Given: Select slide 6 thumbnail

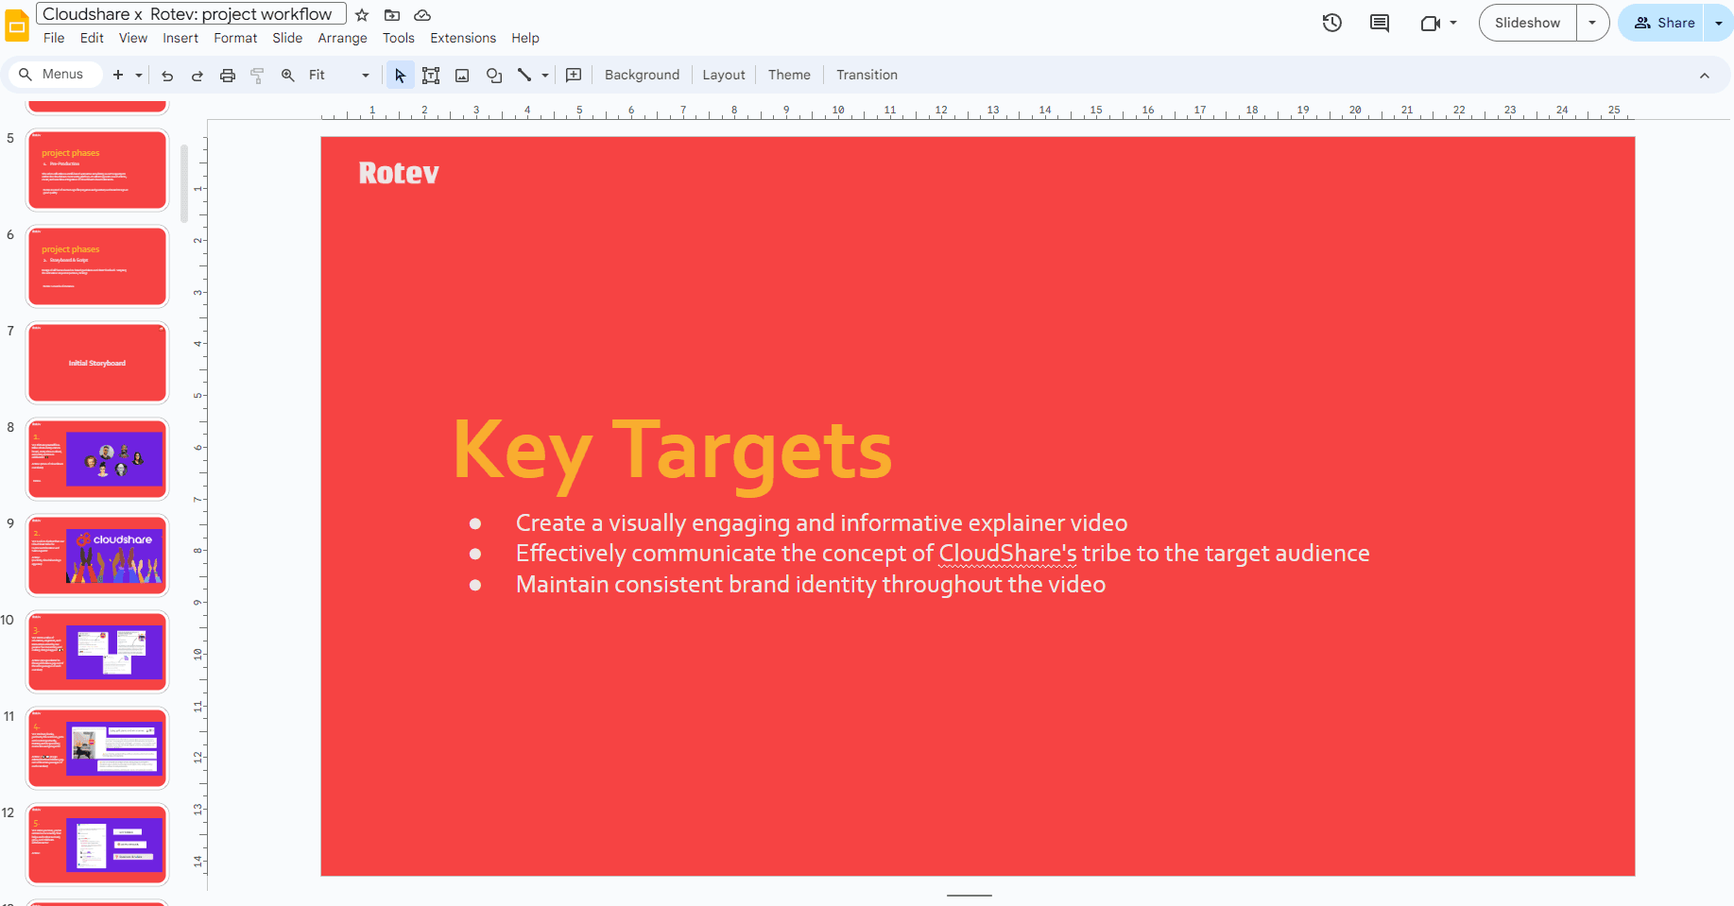Looking at the screenshot, I should click(97, 266).
